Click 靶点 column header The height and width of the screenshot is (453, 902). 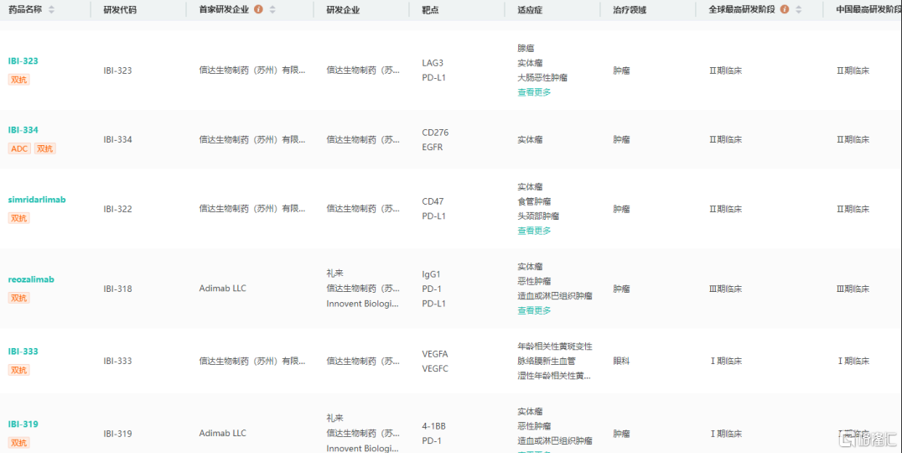[430, 10]
